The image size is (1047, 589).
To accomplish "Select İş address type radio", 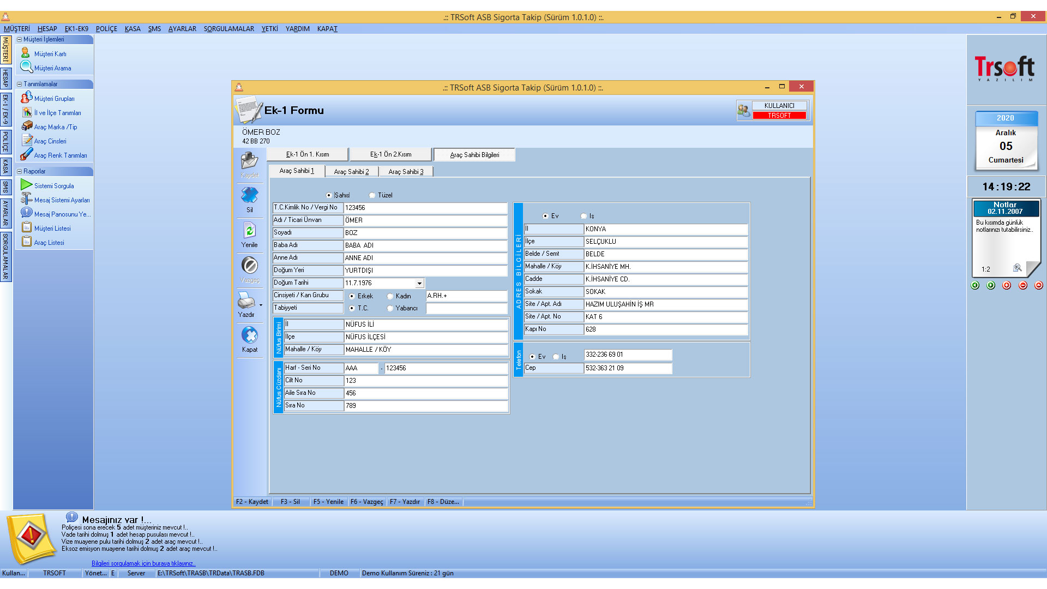I will click(x=583, y=216).
